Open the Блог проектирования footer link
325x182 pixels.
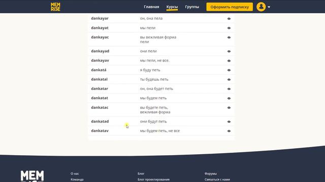[x=153, y=179]
